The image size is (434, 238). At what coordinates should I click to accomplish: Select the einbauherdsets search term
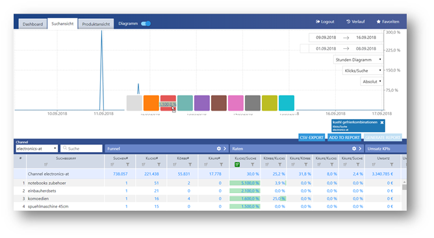[42, 191]
